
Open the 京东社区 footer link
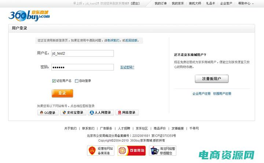coord(142,128)
